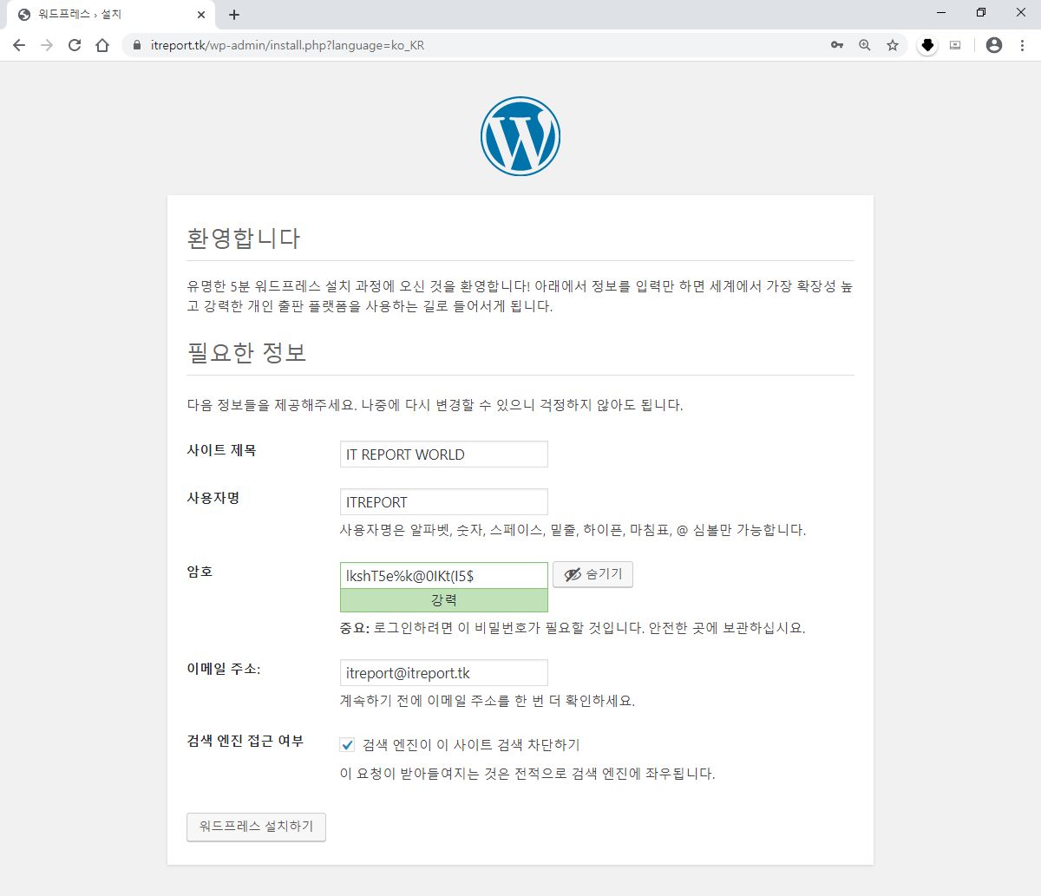Restore down the Chrome window
The height and width of the screenshot is (896, 1041).
(x=981, y=13)
